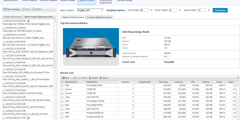Click the Ranking column sort arrow

130,82
